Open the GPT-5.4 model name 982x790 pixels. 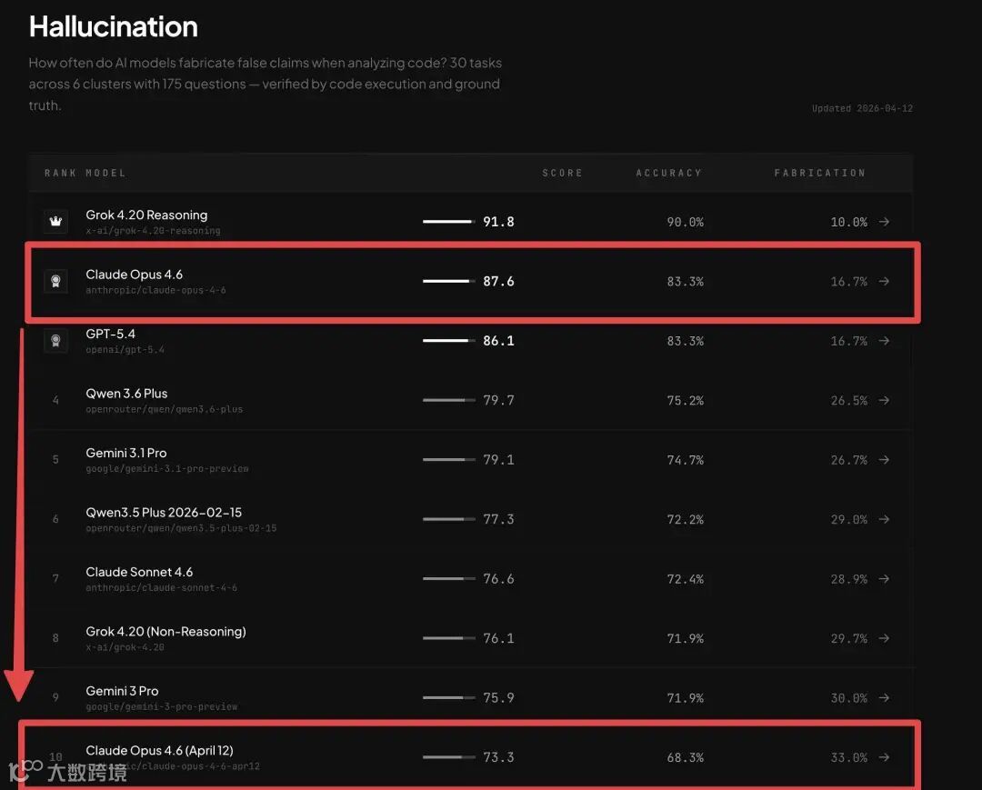110,334
